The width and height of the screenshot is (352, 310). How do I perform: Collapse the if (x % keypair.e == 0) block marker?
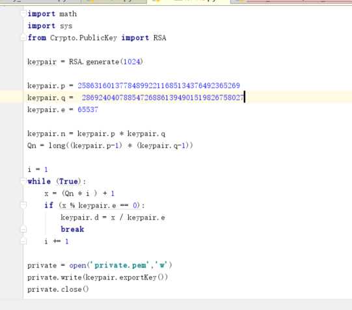click(x=23, y=205)
